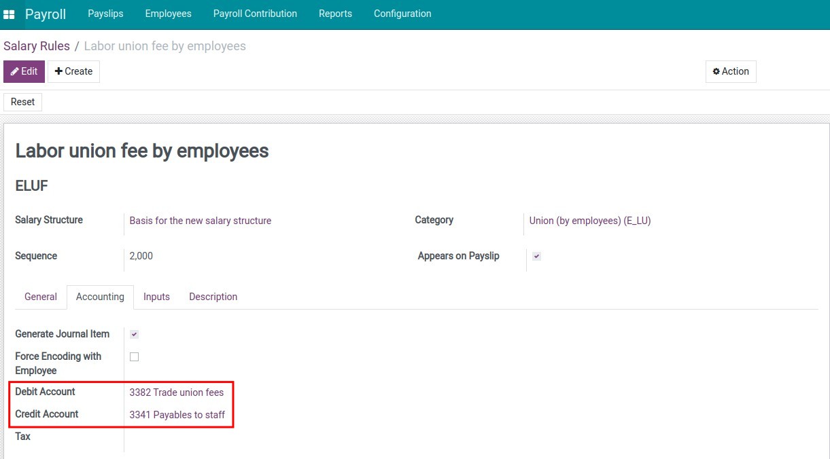Open the 3341 Payables to staff account
830x459 pixels.
click(x=178, y=414)
